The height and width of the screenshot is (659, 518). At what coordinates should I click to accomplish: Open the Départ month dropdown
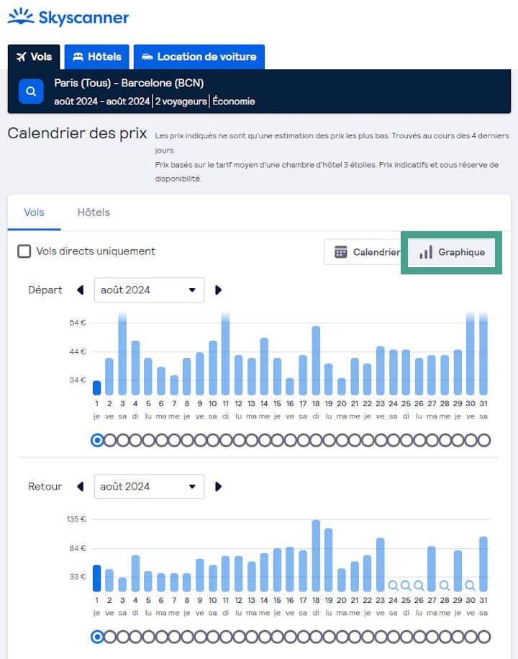pyautogui.click(x=149, y=290)
